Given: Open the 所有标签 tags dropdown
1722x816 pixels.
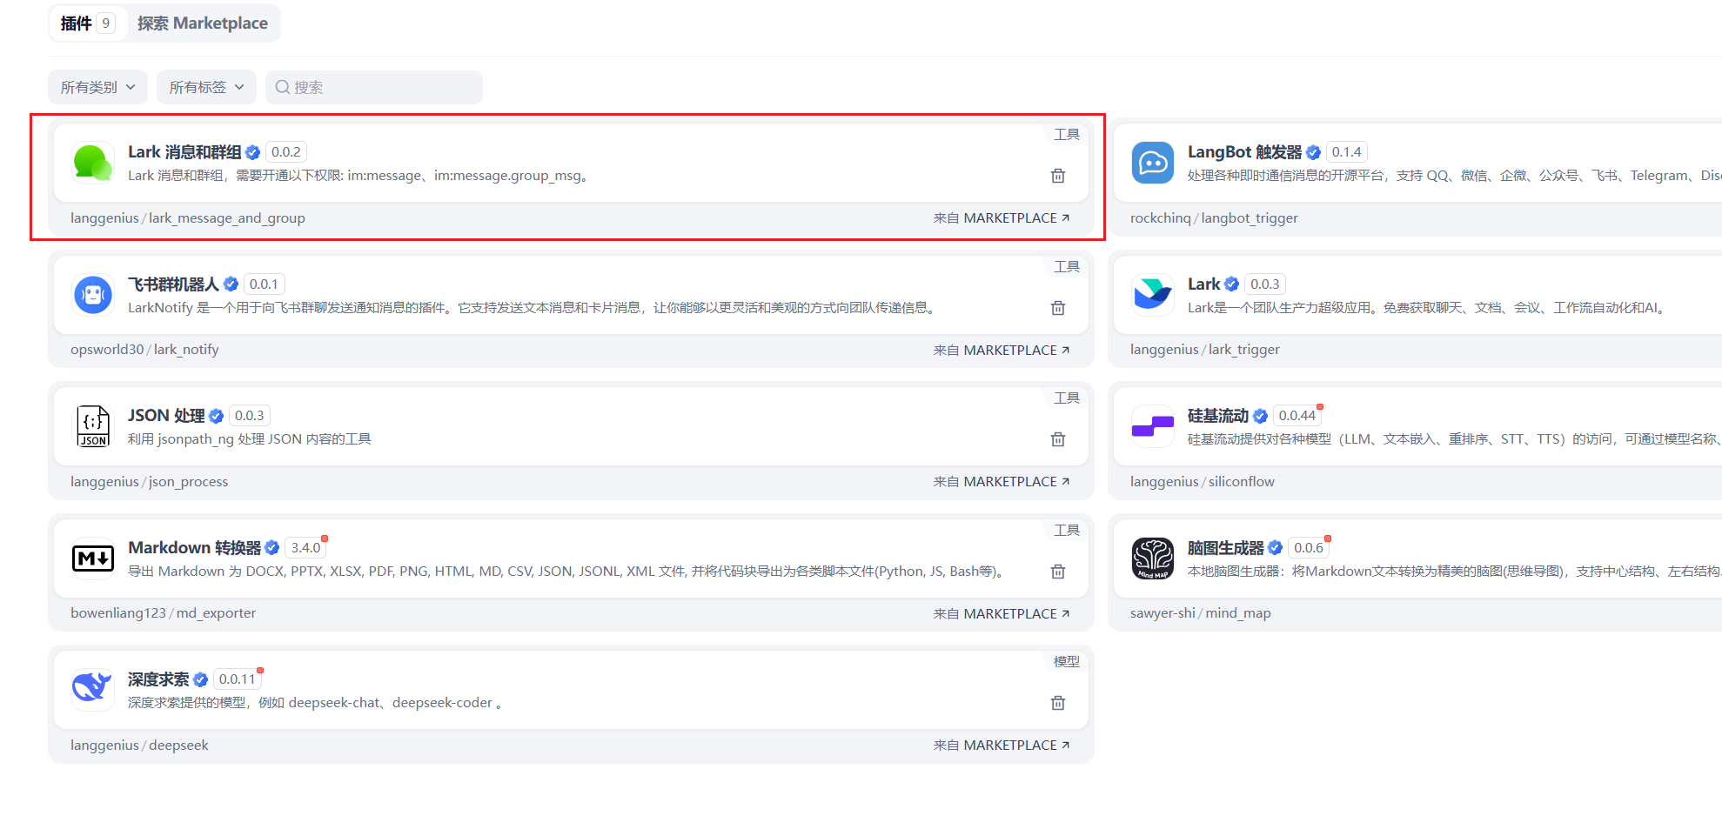Looking at the screenshot, I should 206,87.
